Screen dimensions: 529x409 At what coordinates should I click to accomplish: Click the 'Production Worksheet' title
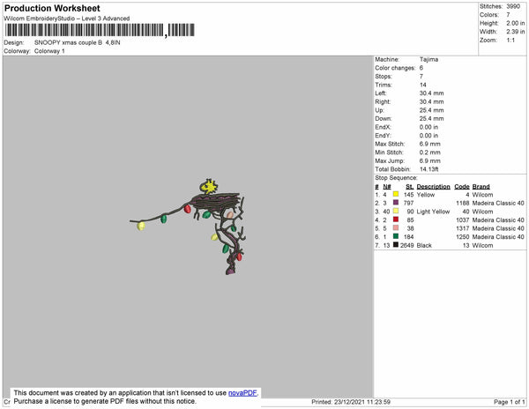click(52, 8)
